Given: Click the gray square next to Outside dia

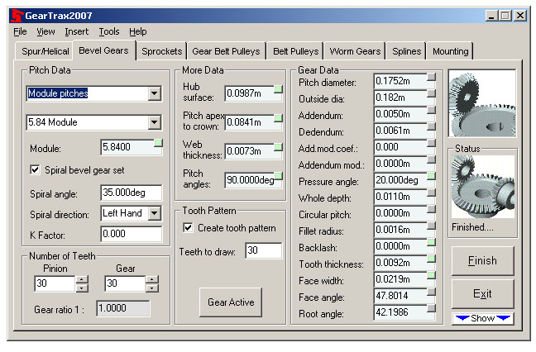Looking at the screenshot, I should click(x=432, y=93).
